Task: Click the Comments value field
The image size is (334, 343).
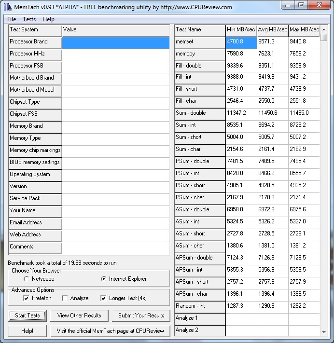Action: point(116,248)
